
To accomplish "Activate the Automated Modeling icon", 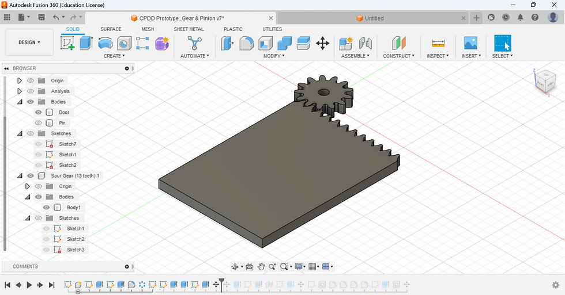I will tap(195, 43).
